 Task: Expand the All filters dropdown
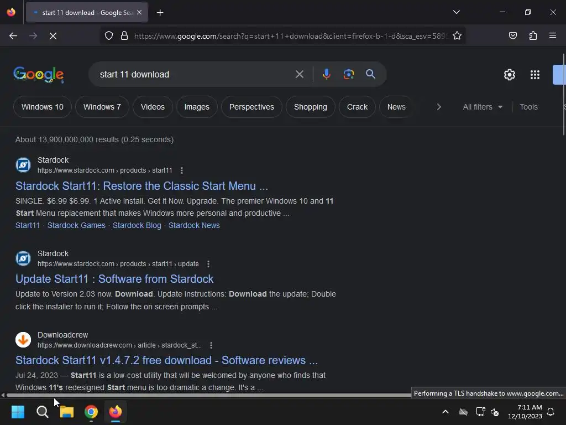[482, 107]
